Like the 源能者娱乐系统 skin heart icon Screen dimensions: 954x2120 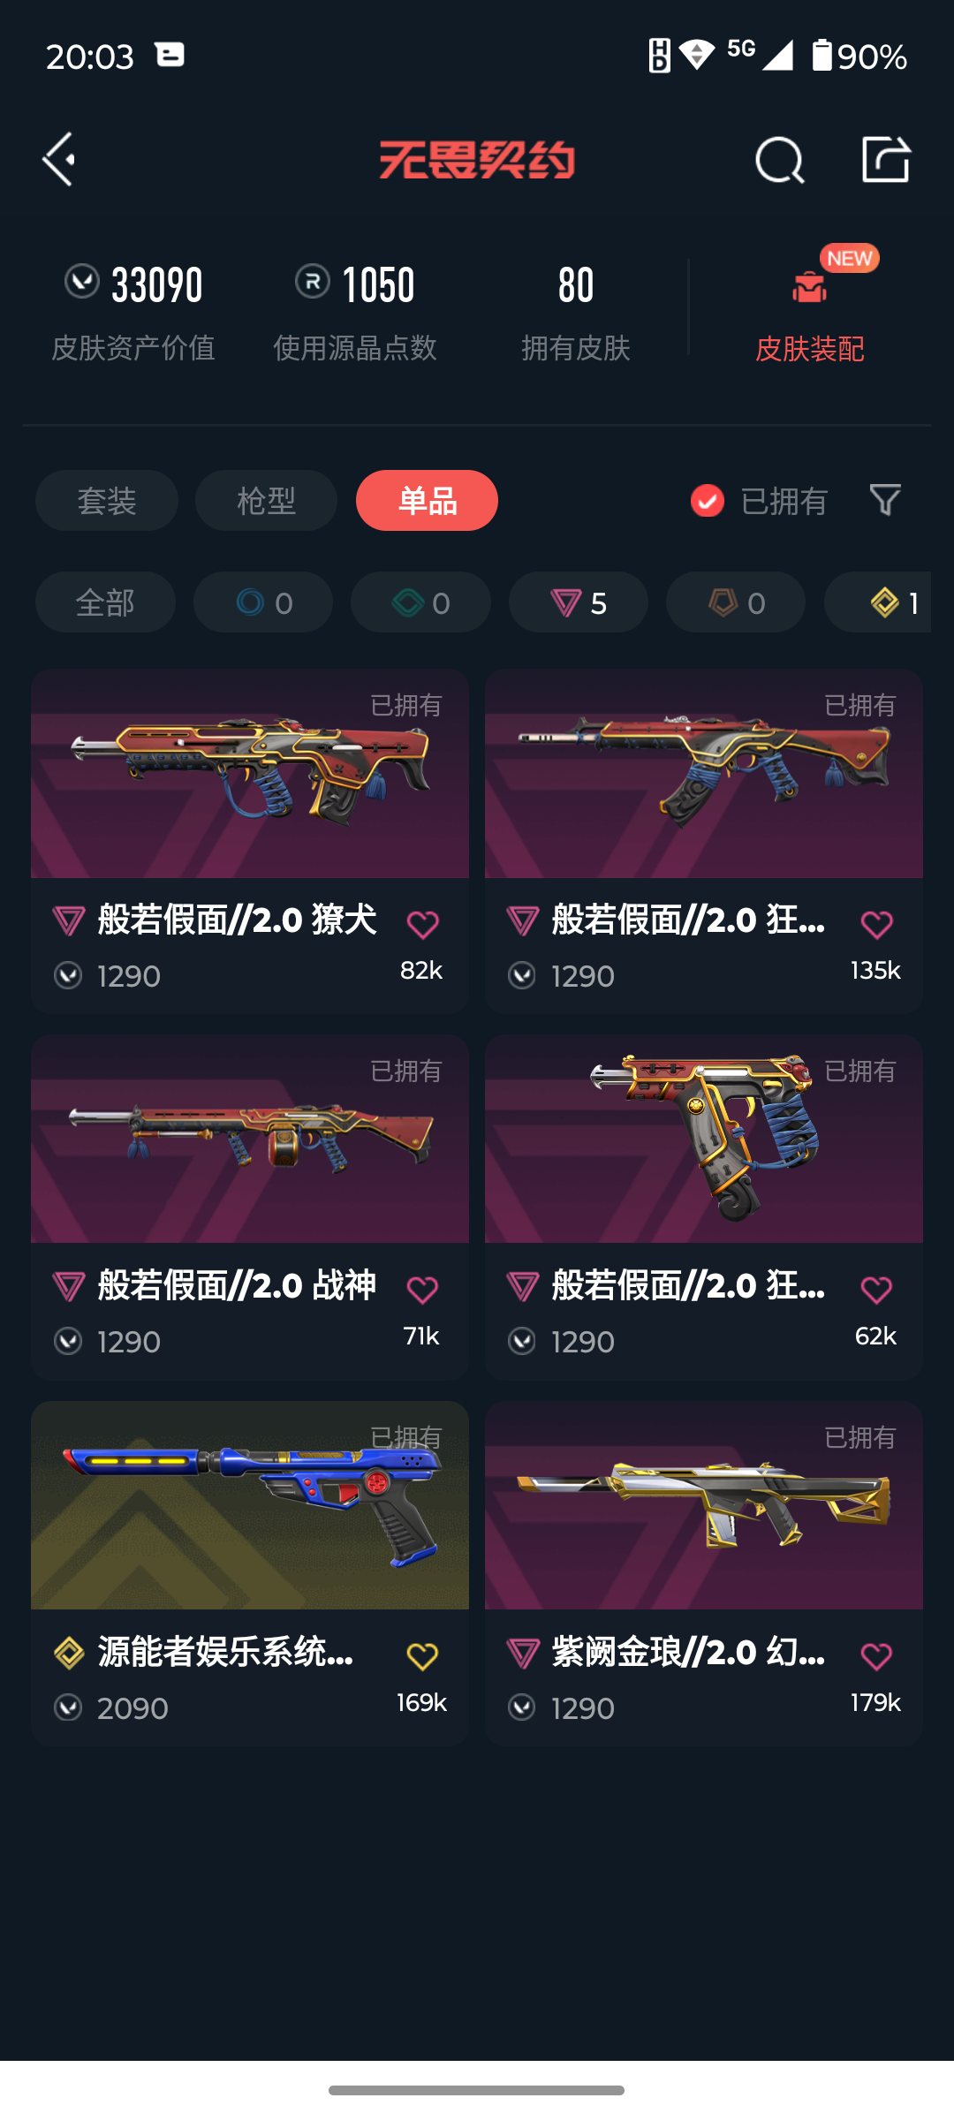coord(423,1656)
